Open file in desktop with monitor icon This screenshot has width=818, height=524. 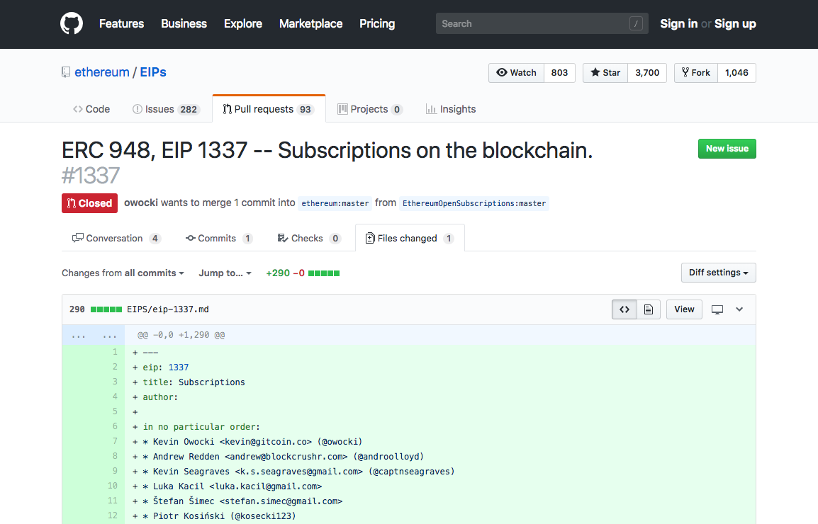pyautogui.click(x=717, y=309)
